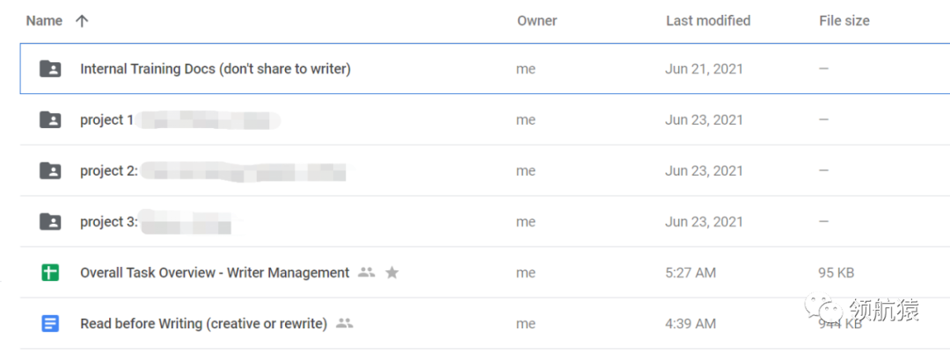The height and width of the screenshot is (352, 950).
Task: Click the Owner column header
Action: click(x=537, y=21)
